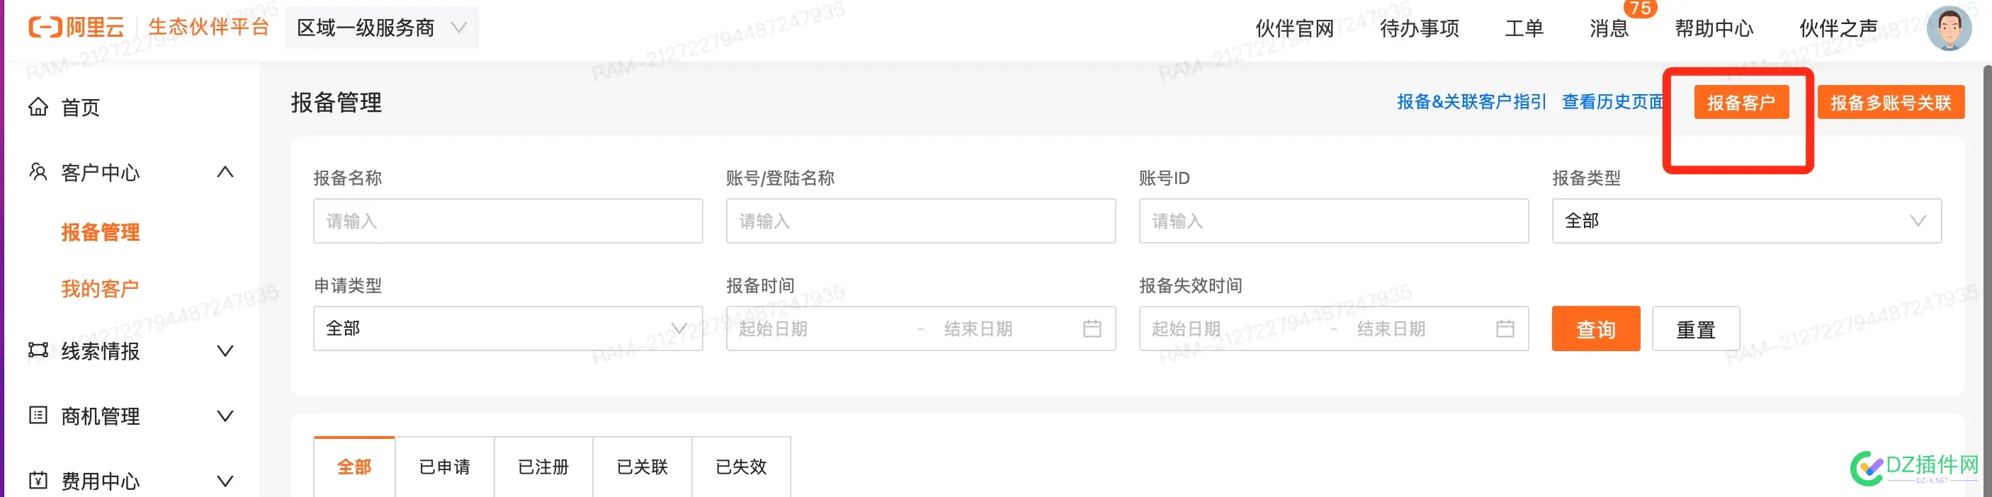Switch to the 已失效 tab
The image size is (1992, 497).
[x=741, y=467]
